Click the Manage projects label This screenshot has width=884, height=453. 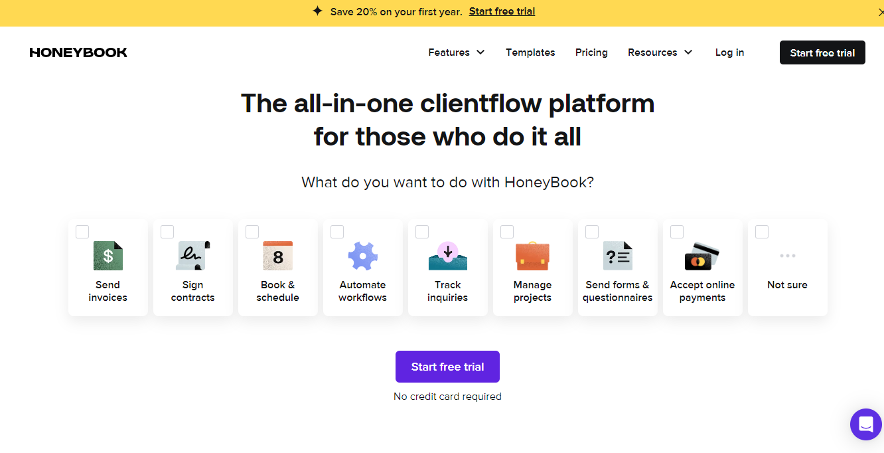[533, 291]
